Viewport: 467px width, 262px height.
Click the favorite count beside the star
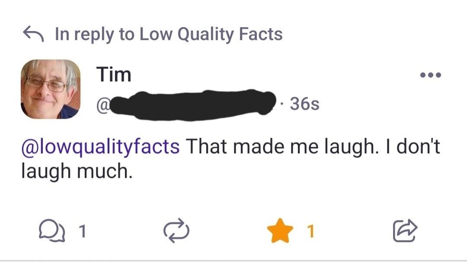coord(310,231)
